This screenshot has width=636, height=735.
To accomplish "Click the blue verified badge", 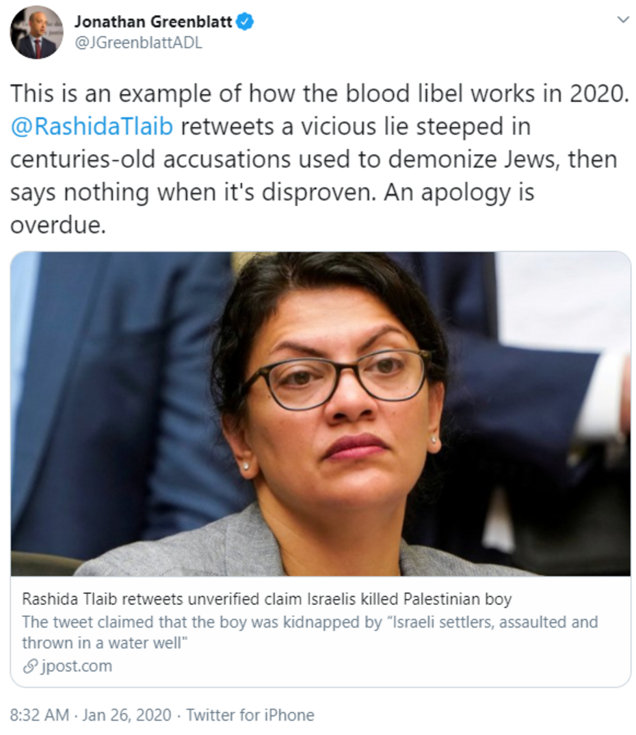I will (x=246, y=22).
